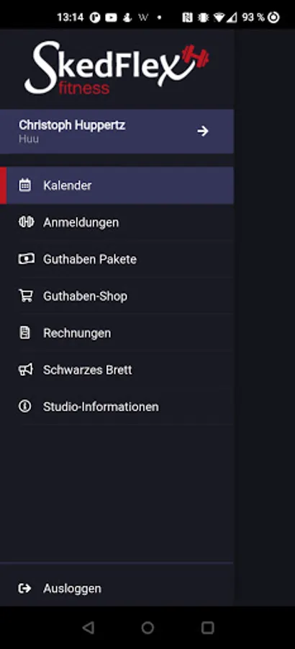Go to Anmeldungen

pyautogui.click(x=117, y=222)
